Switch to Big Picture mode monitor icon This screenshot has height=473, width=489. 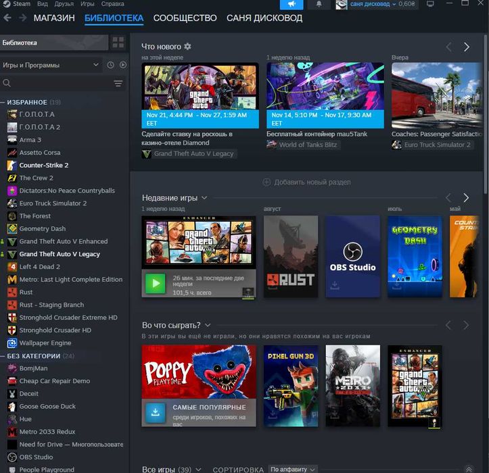point(430,4)
